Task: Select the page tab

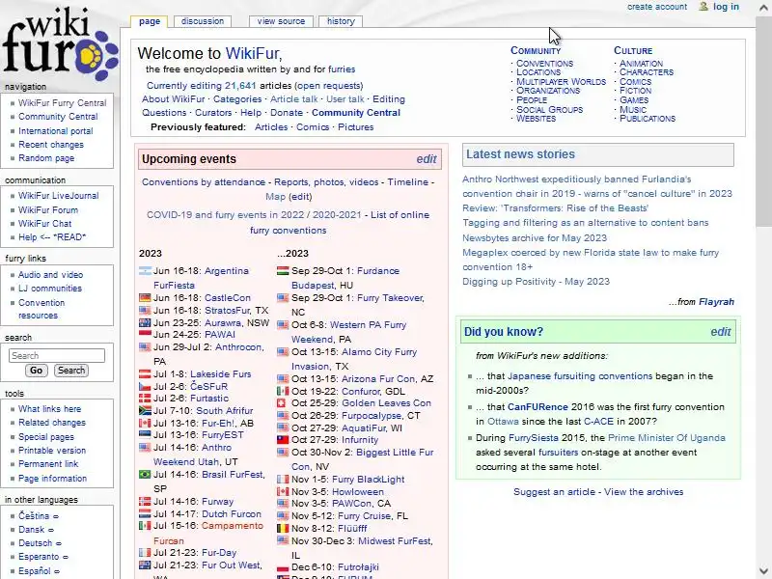Action: coord(150,21)
